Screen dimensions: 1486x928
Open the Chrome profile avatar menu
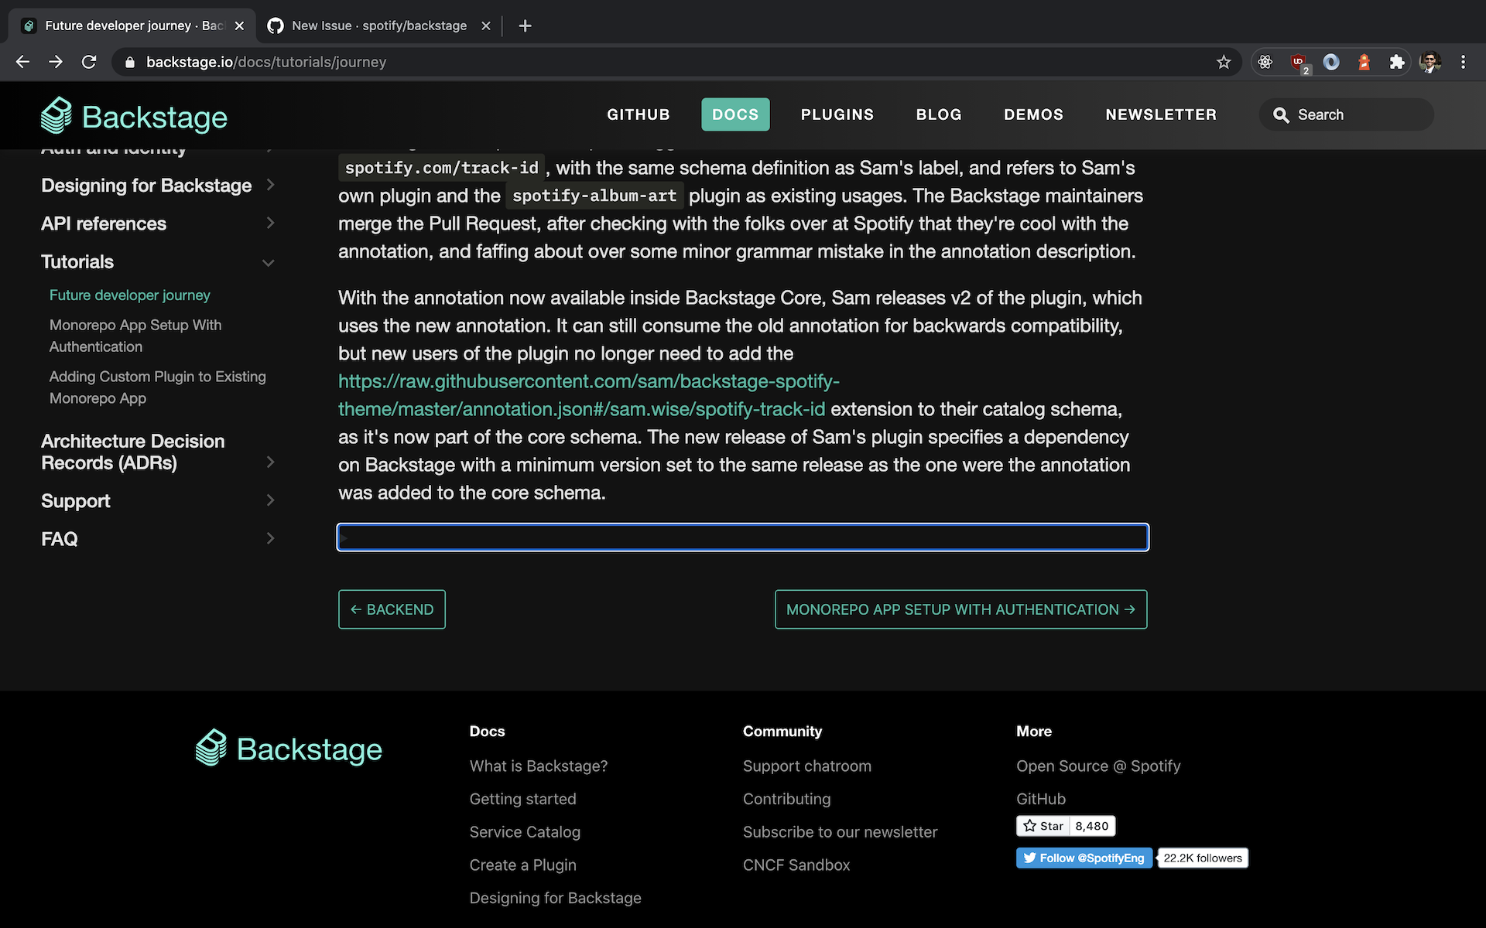pos(1431,62)
